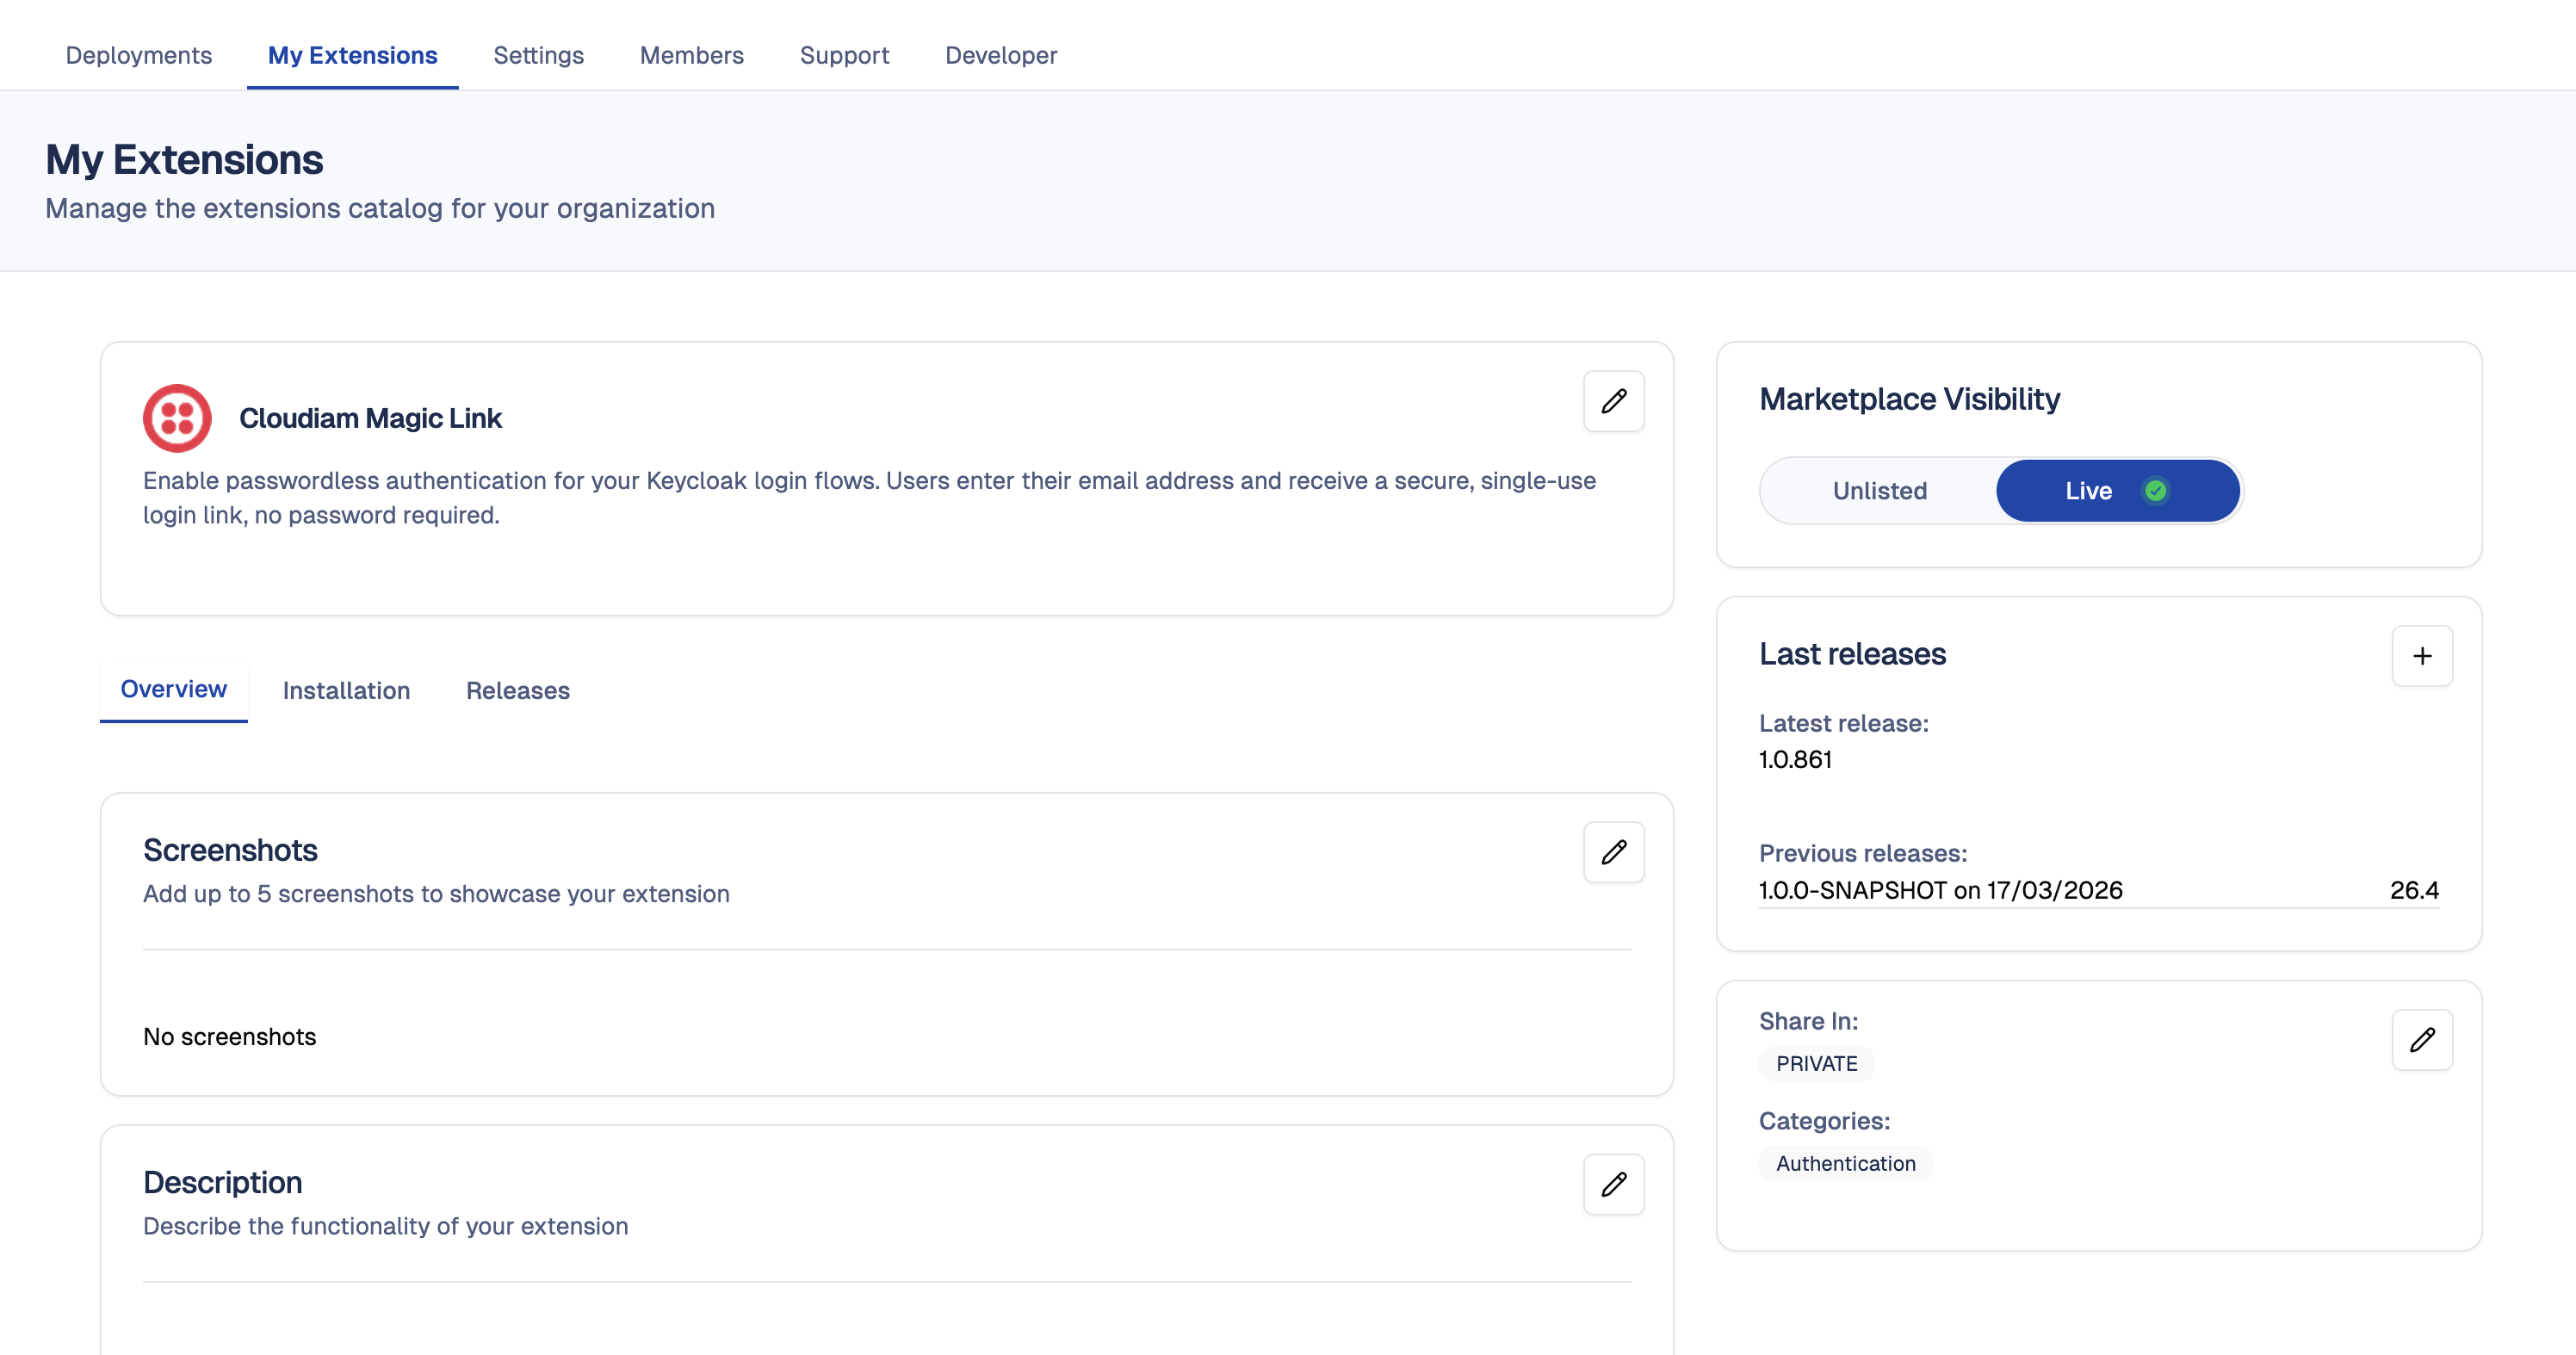Add a new release with plus icon
The image size is (2576, 1355).
pos(2421,656)
